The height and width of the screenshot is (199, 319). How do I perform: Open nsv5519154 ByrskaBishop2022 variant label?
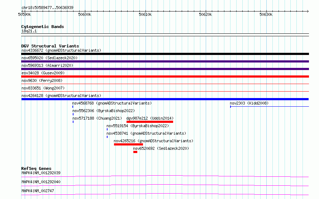tap(138, 126)
